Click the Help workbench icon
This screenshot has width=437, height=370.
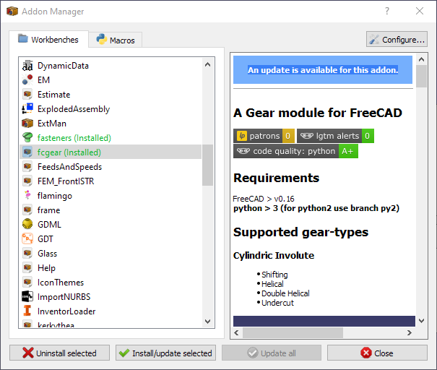pos(27,268)
